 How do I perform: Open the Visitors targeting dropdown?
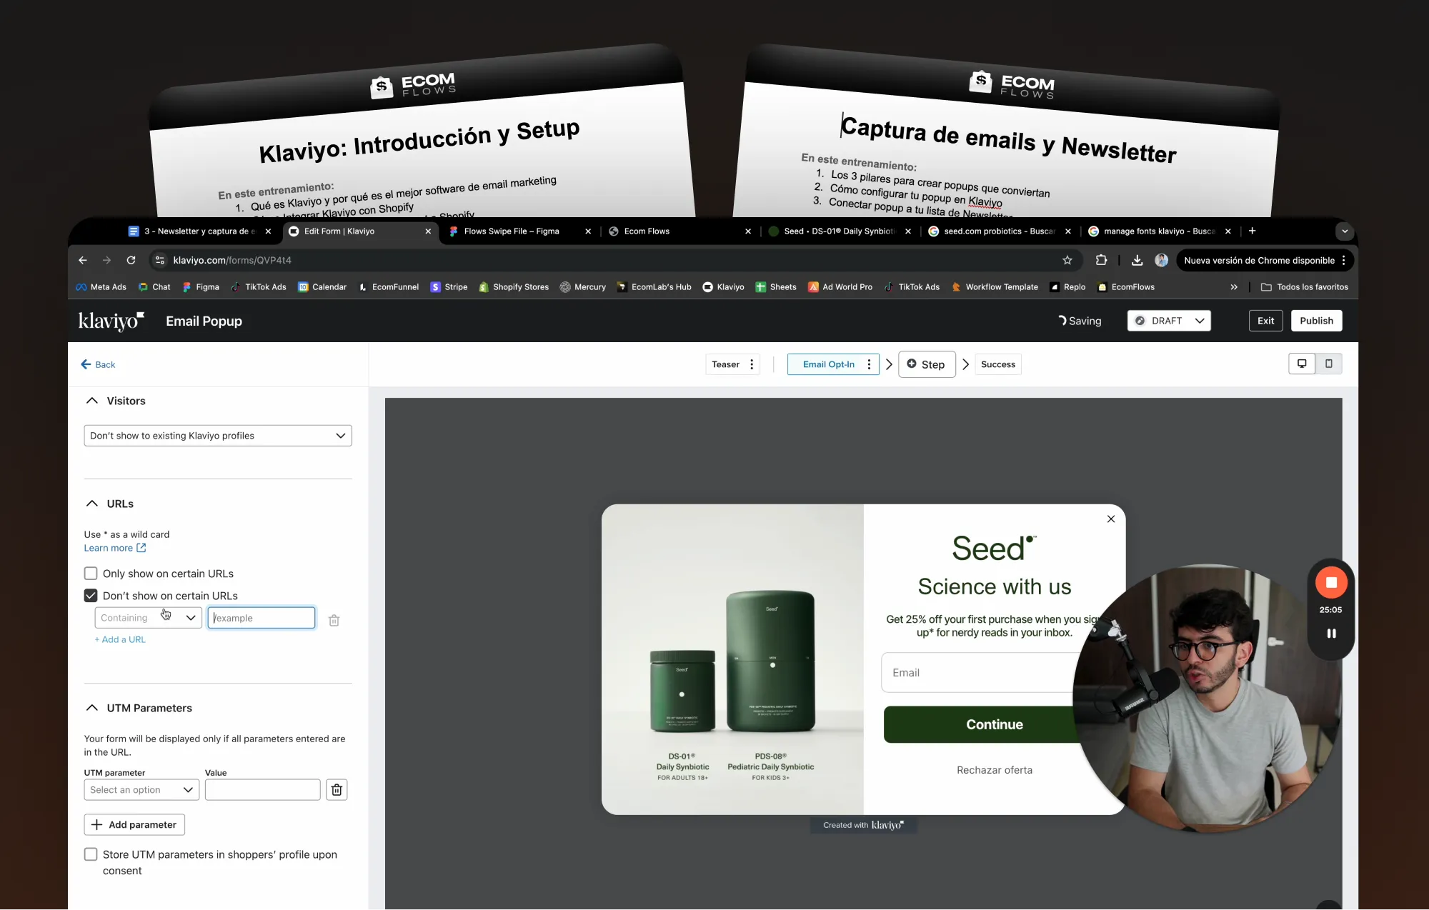click(217, 436)
